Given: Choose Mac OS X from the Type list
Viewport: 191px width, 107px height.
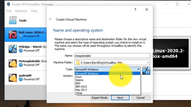Looking at the screenshot, I should pos(107,90).
